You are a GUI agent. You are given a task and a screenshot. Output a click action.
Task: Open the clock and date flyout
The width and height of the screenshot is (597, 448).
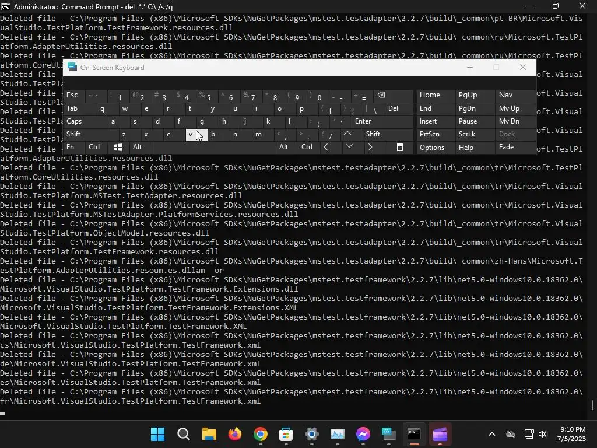(573, 434)
